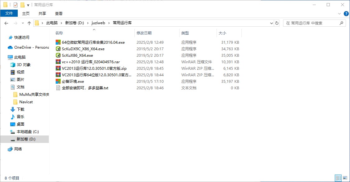Select the file name vc++2010 运行库_020404976.rar
The image size is (350, 182).
[x=91, y=62]
